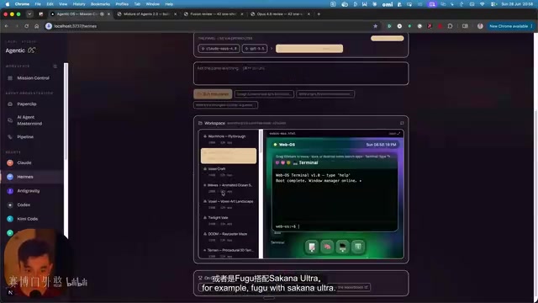Click the highlighted model selector bar in the panel

click(309, 49)
